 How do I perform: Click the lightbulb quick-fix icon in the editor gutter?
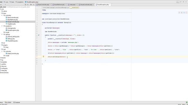coord(43,57)
